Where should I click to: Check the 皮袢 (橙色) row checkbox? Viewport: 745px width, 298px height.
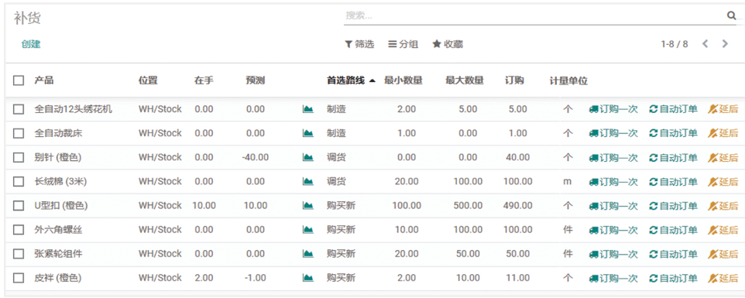tap(19, 278)
